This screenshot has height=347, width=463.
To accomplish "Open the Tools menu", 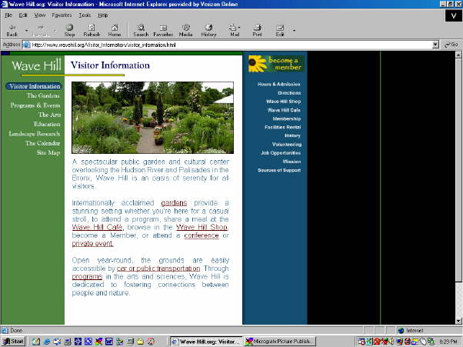I will (85, 15).
